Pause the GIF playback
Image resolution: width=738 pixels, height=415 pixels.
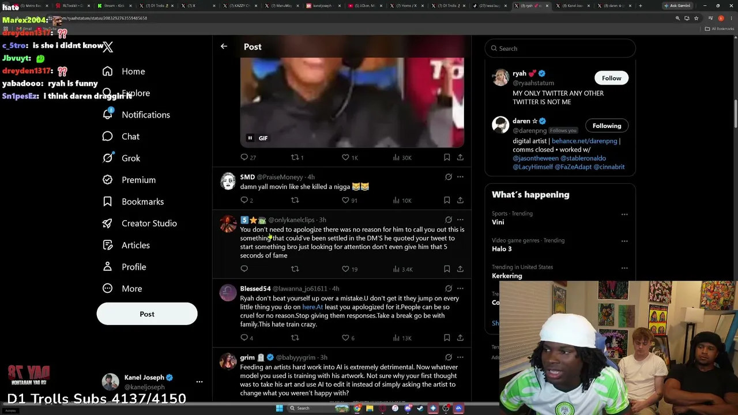(x=250, y=138)
